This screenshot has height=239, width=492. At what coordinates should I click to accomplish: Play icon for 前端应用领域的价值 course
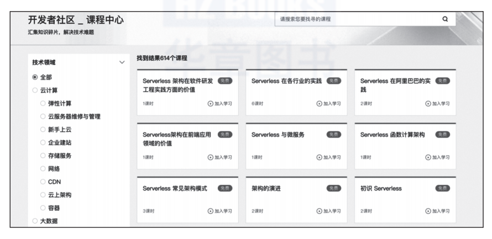(211, 157)
